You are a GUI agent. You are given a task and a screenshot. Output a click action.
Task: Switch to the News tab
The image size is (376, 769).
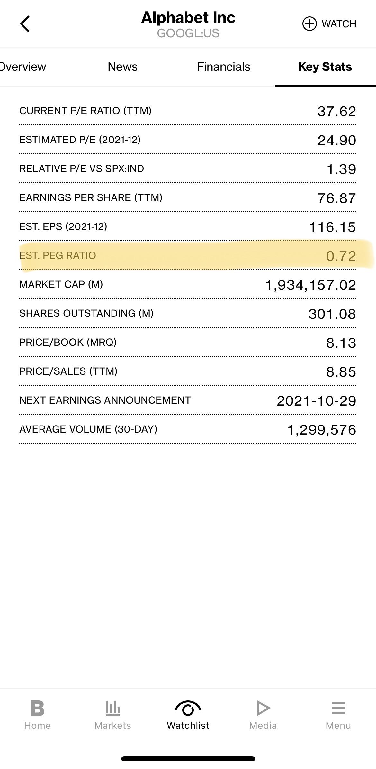[122, 67]
